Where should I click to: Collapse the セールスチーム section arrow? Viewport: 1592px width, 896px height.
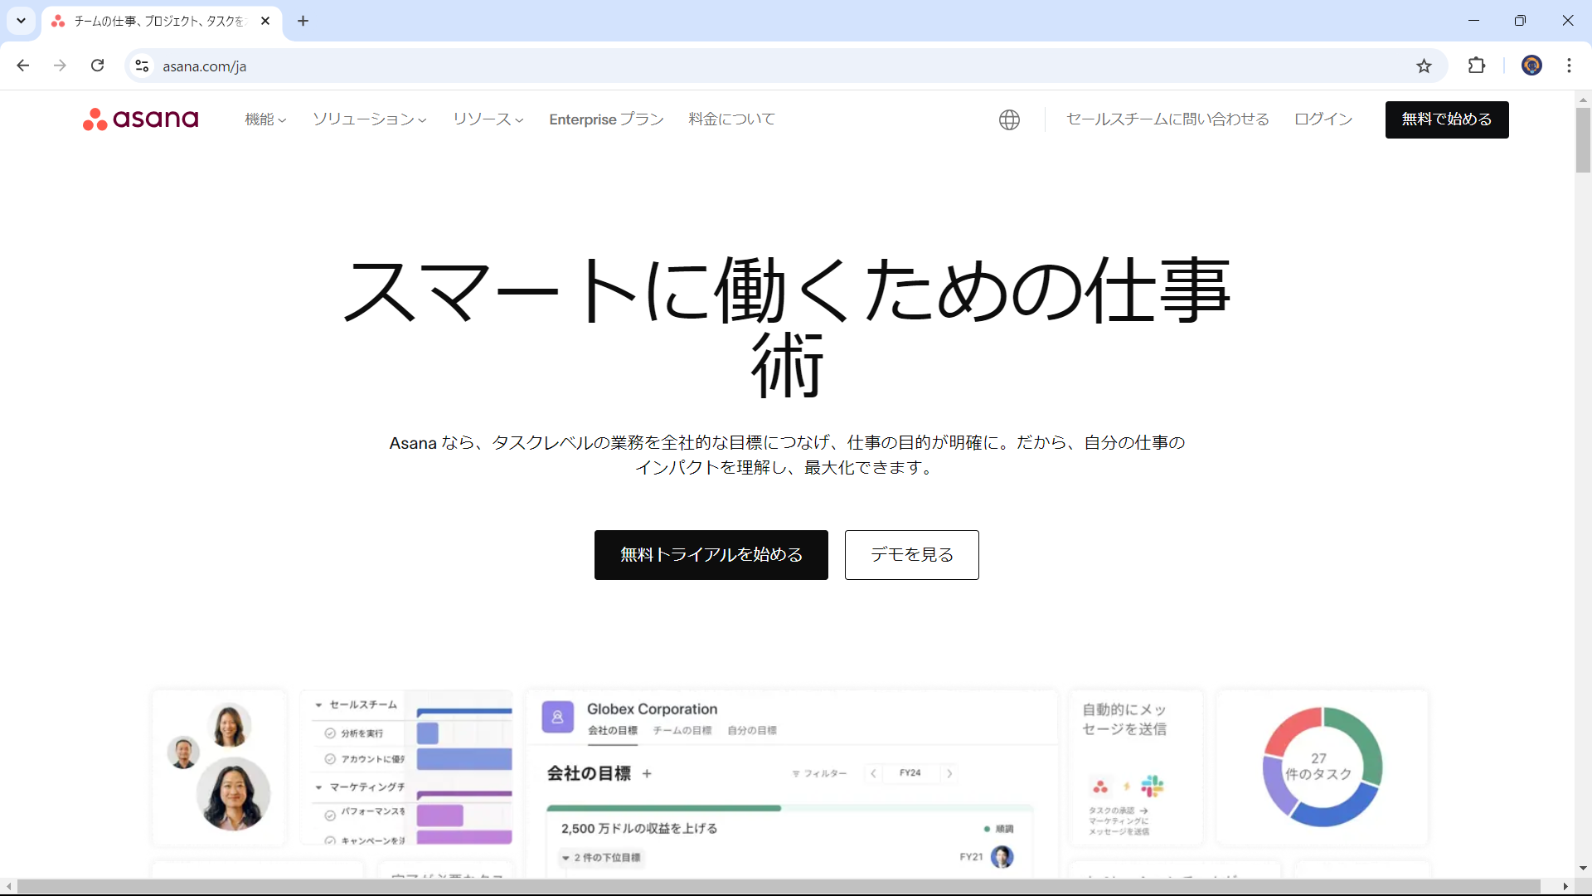[x=318, y=705]
